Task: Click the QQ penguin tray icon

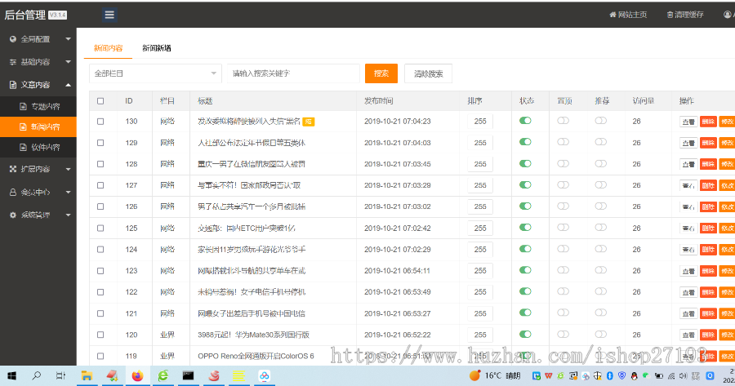Action: pyautogui.click(x=634, y=375)
